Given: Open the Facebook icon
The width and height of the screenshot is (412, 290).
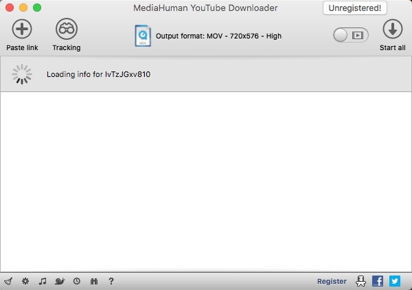Looking at the screenshot, I should coord(378,281).
